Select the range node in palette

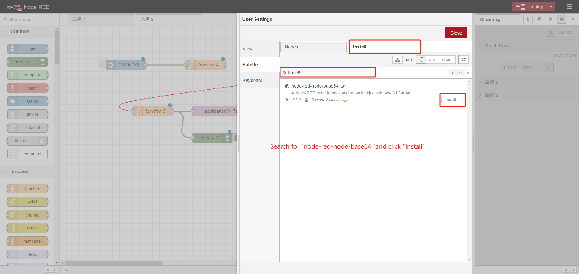pyautogui.click(x=27, y=228)
